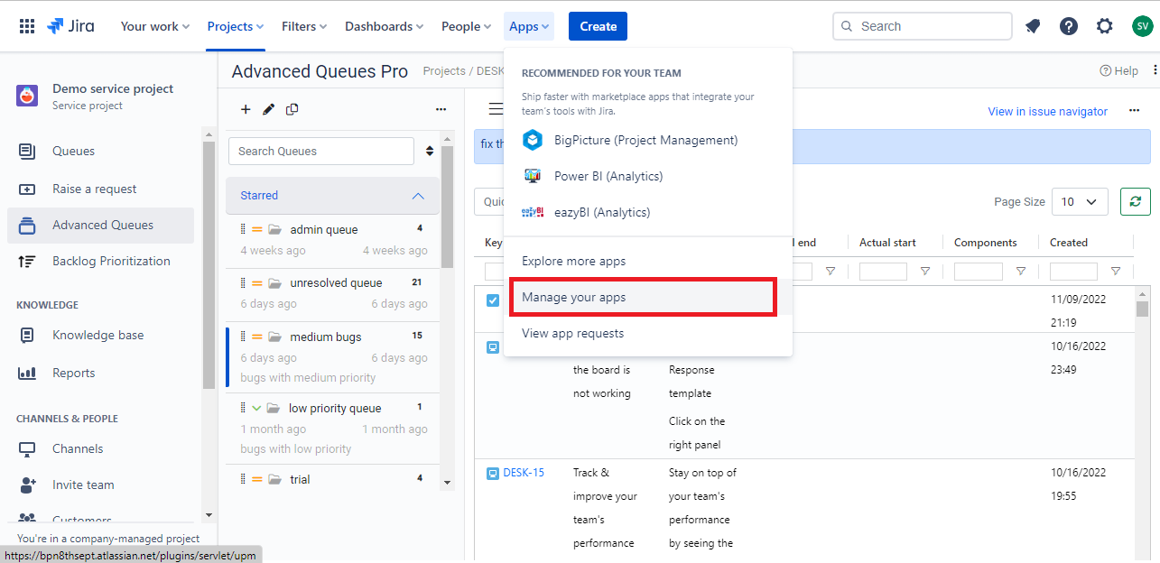Screen dimensions: 1160x563
Task: Collapse the Starred queues section
Action: pyautogui.click(x=418, y=196)
